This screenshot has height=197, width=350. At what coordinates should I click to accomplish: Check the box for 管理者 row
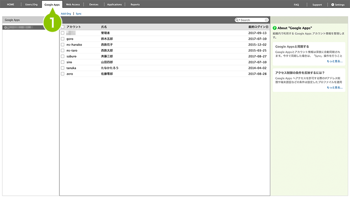(x=63, y=33)
